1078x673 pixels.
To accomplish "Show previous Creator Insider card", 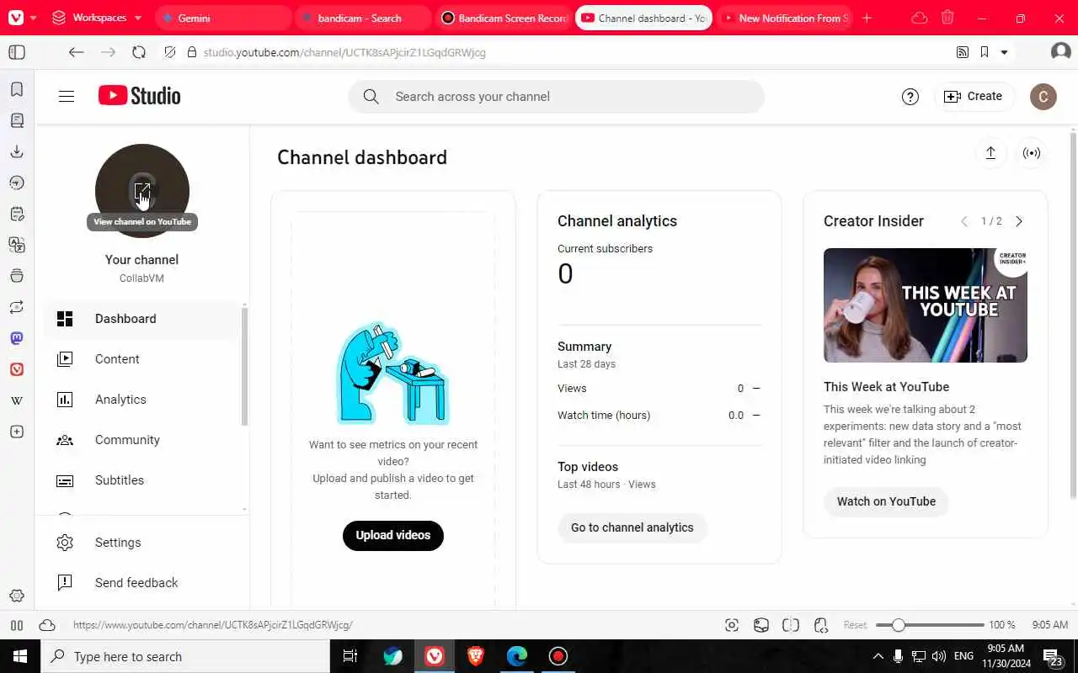I will (x=964, y=221).
